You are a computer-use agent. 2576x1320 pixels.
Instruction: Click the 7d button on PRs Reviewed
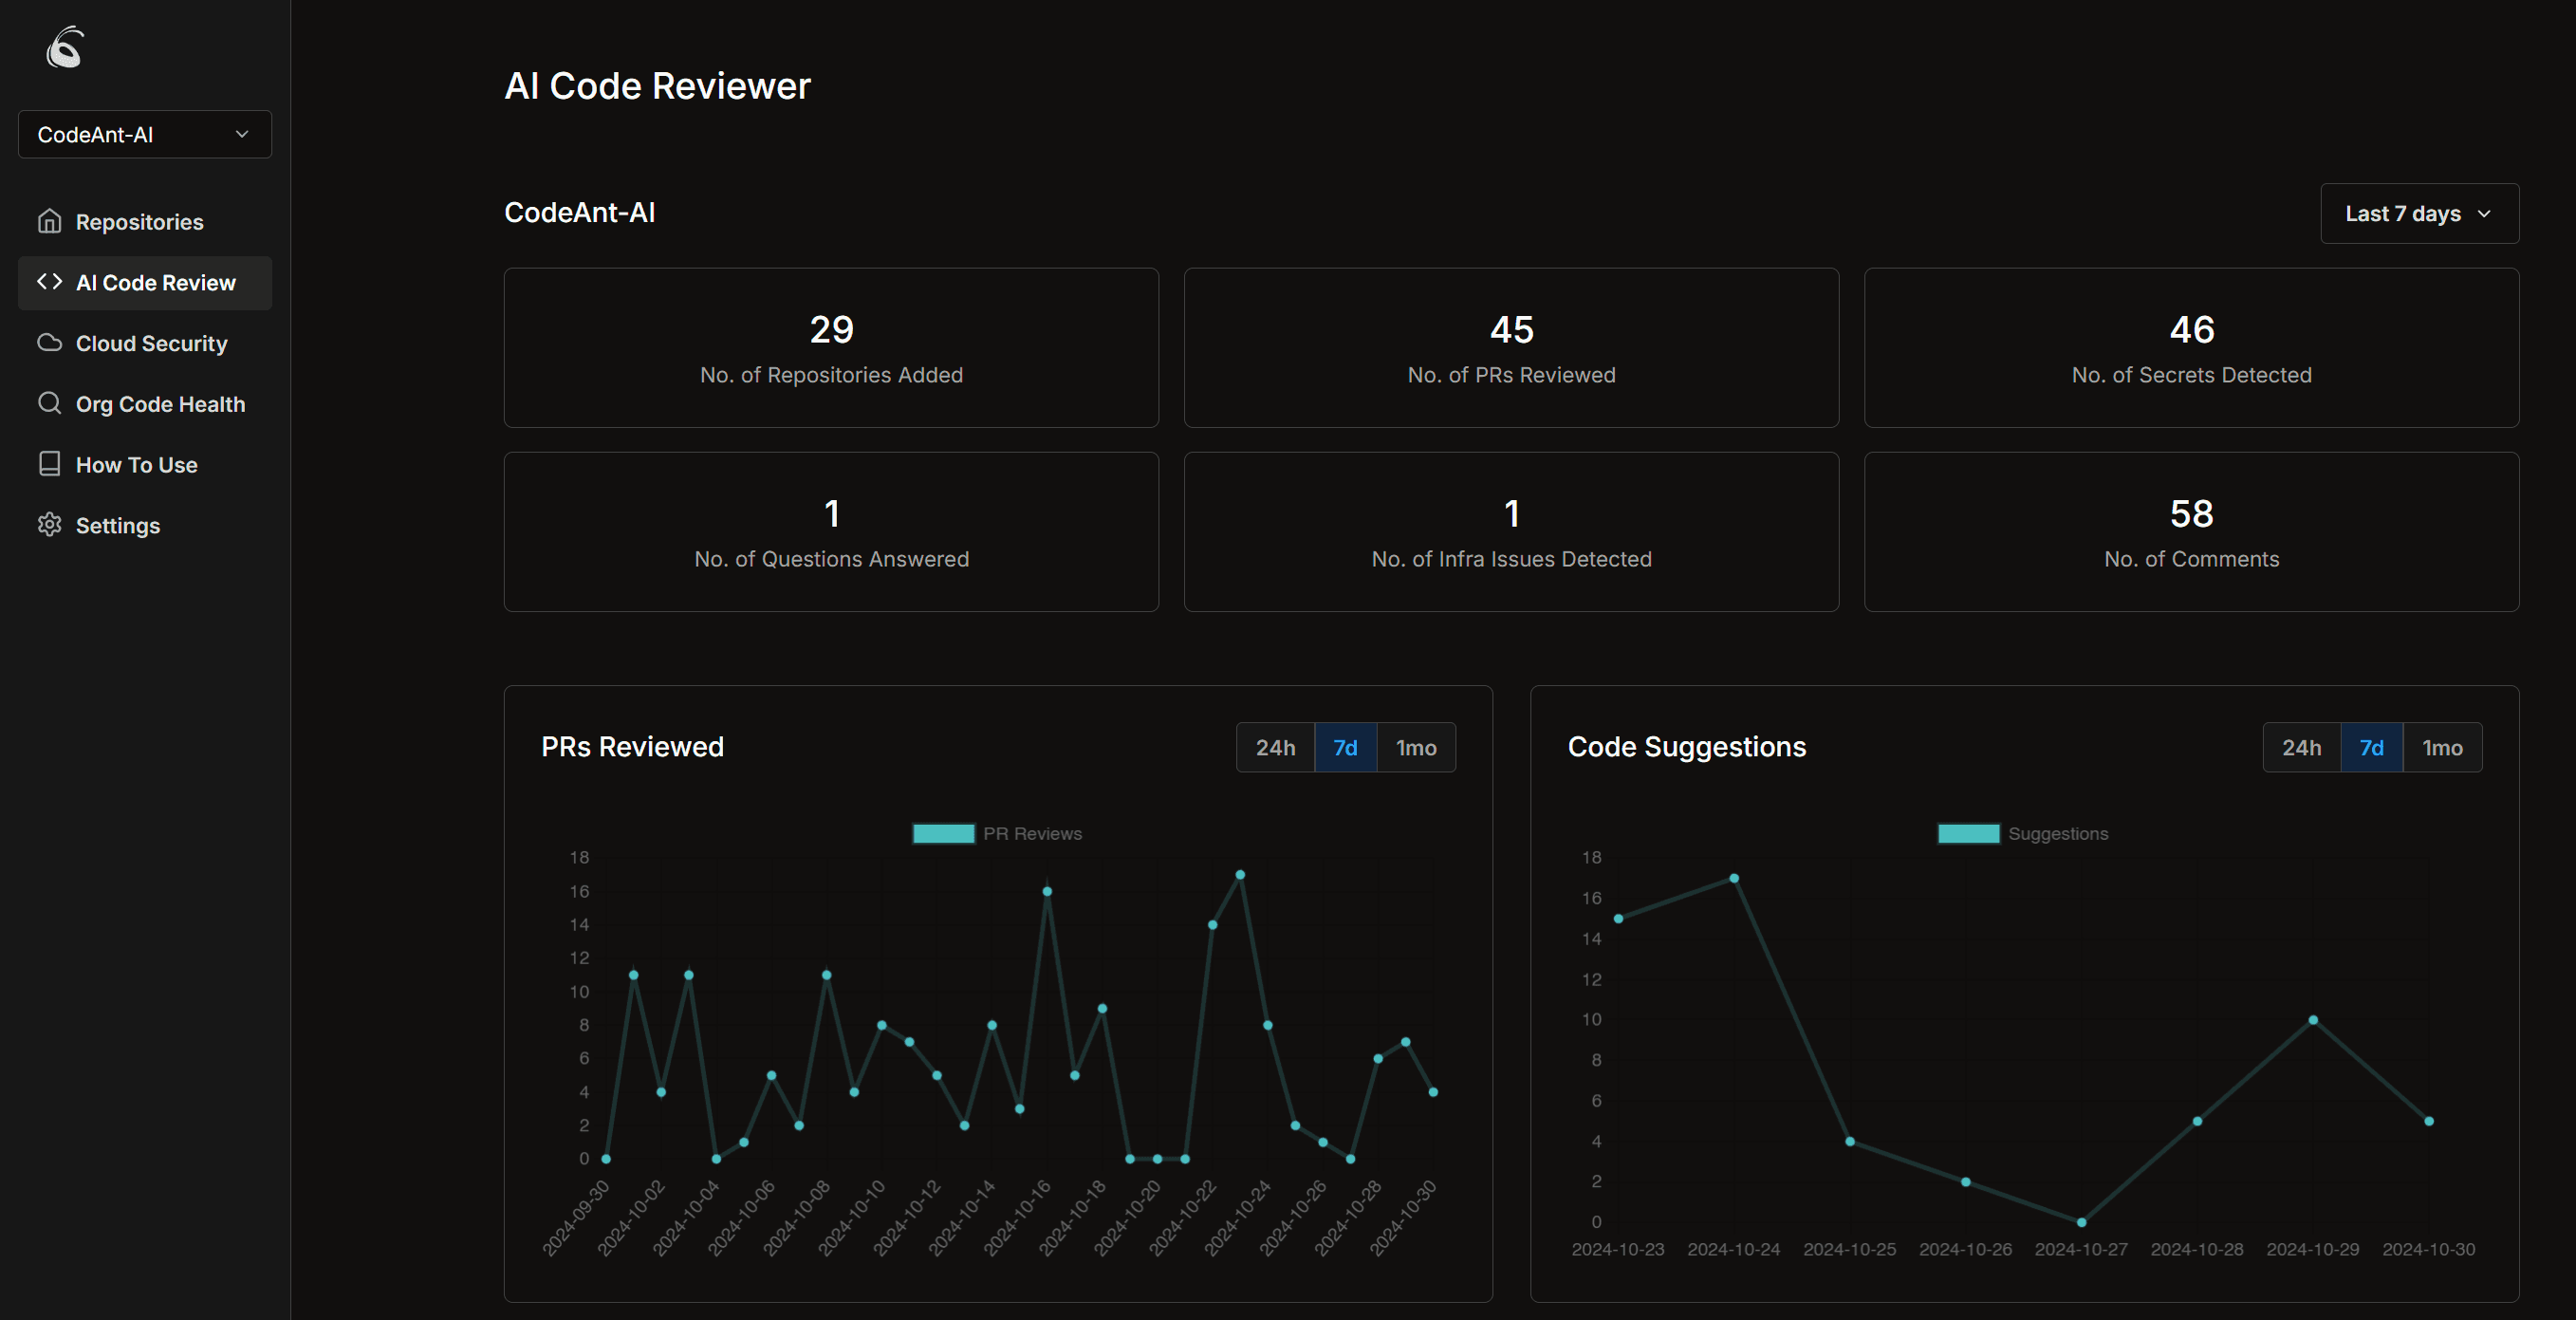(1345, 747)
